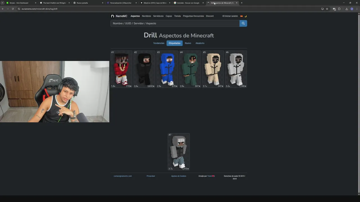Click the Twemoji footer link
Image resolution: width=360 pixels, height=202 pixels.
211,176
